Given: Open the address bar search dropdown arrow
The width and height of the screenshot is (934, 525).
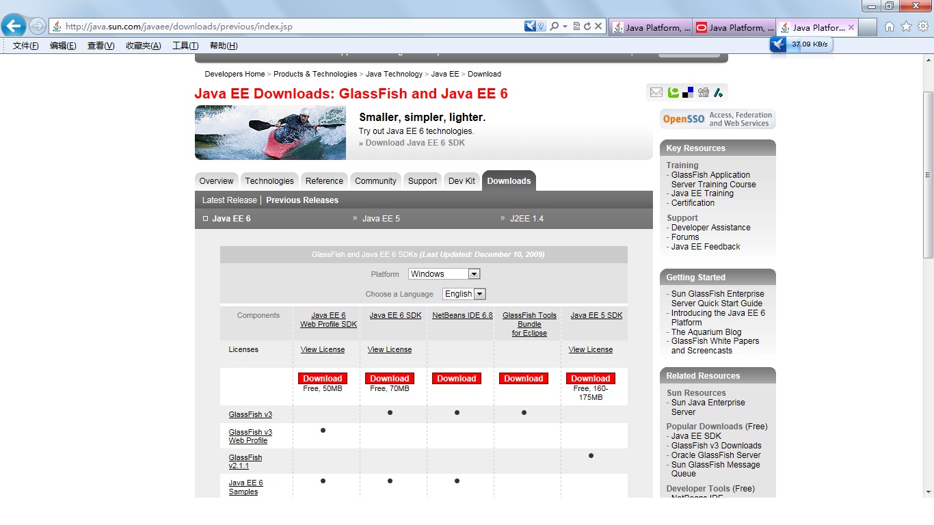Looking at the screenshot, I should coord(565,27).
